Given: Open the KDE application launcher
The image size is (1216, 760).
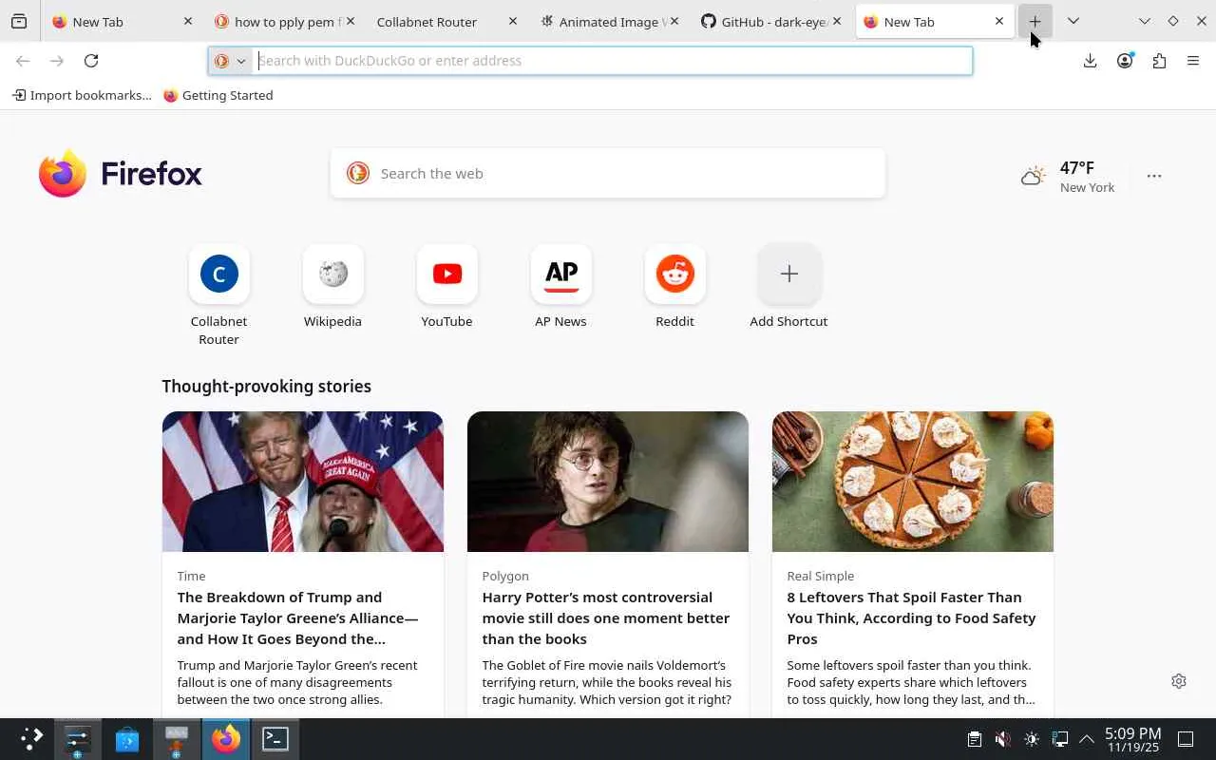Looking at the screenshot, I should coord(31,739).
